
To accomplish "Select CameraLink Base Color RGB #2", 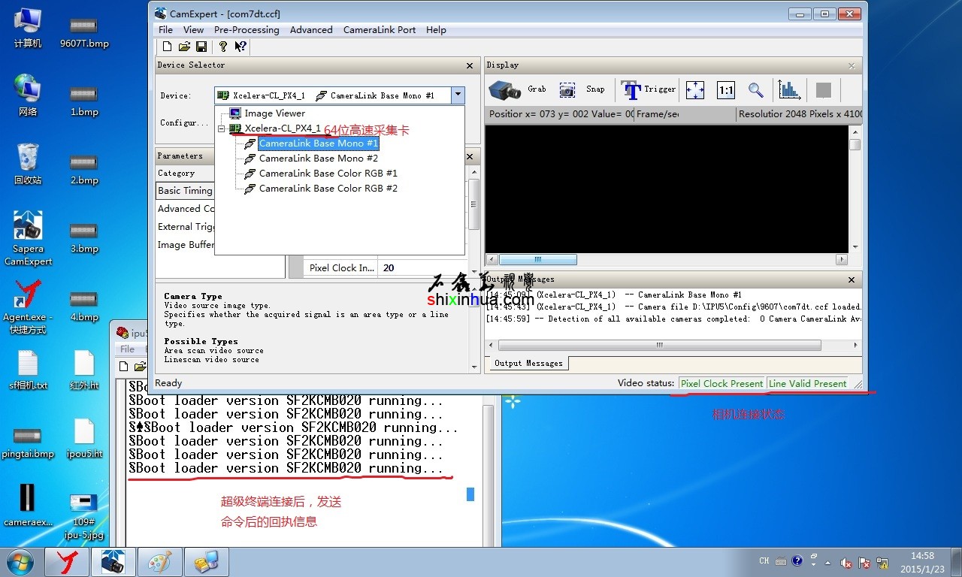I will [x=328, y=189].
